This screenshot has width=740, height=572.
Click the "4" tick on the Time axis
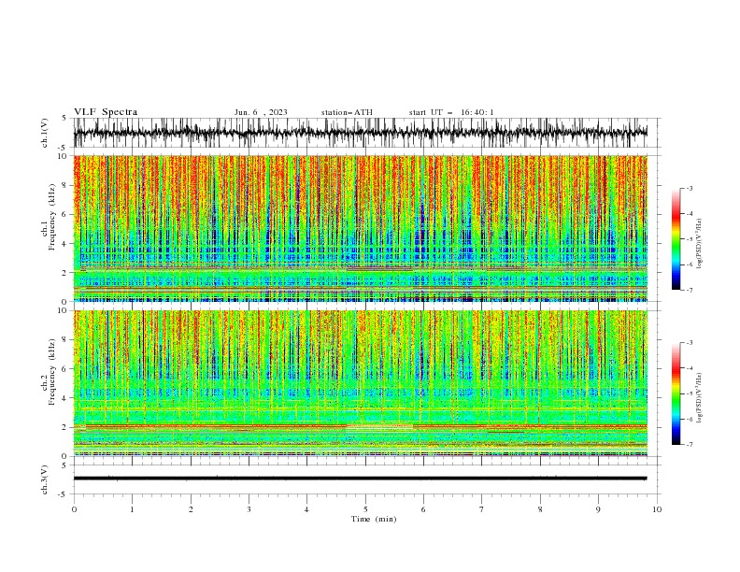pos(306,509)
